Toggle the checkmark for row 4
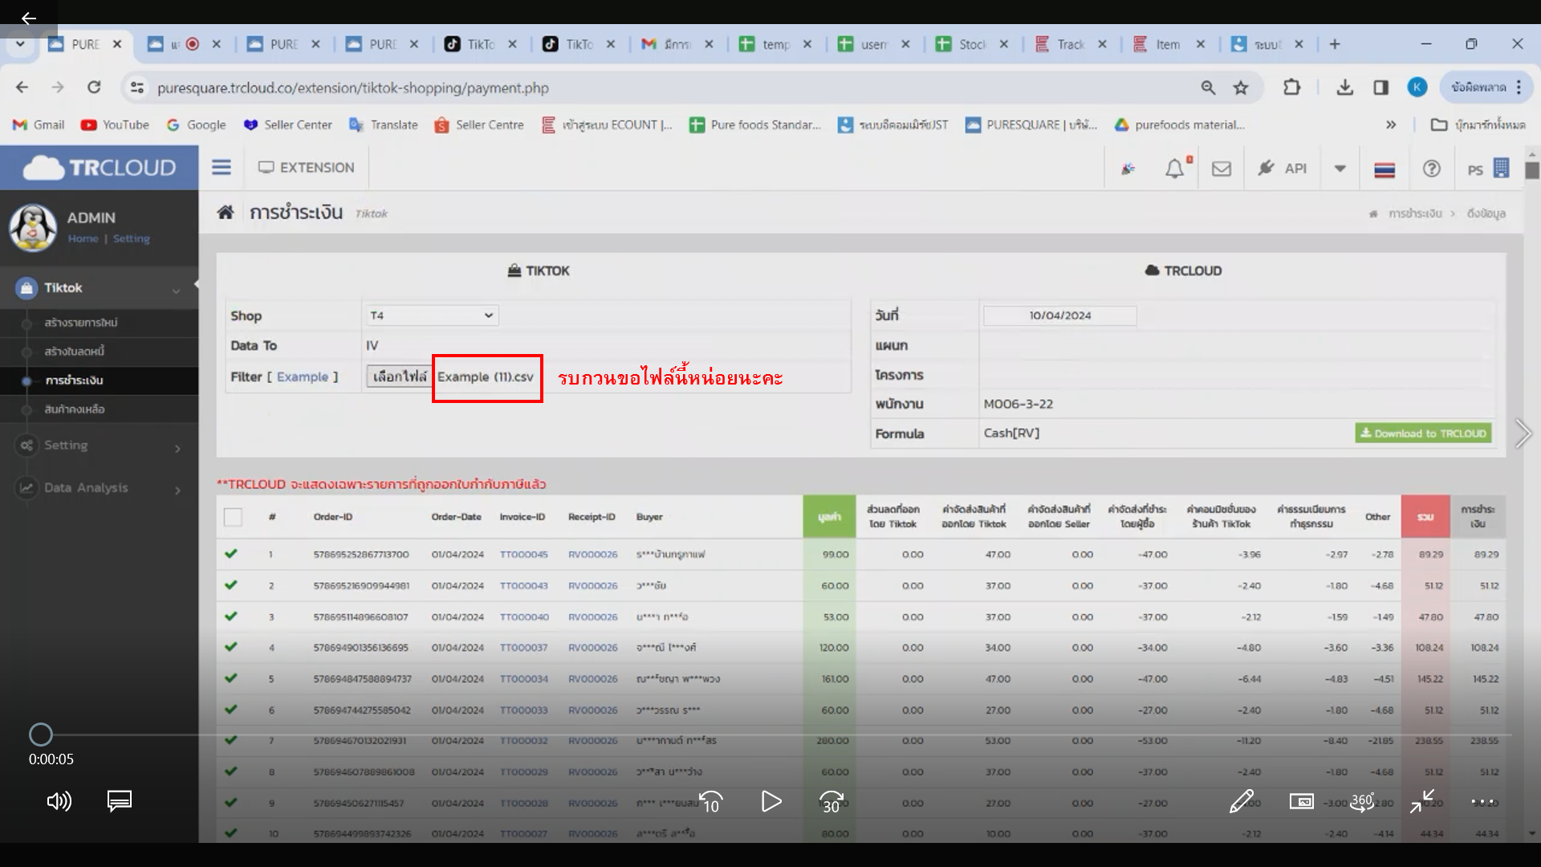 pyautogui.click(x=231, y=647)
